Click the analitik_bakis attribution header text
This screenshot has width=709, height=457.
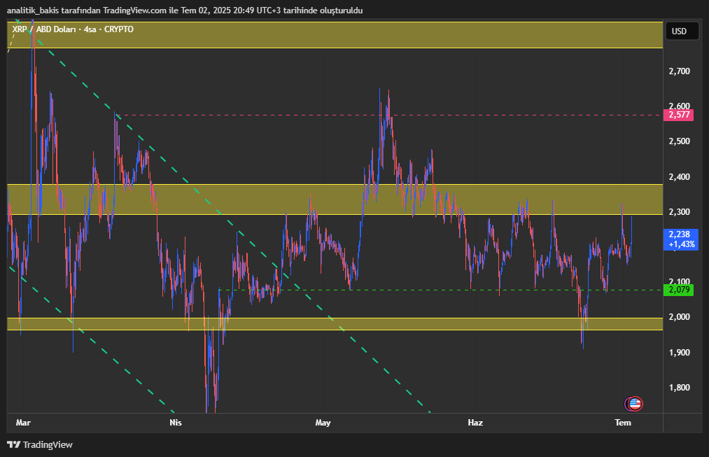point(185,10)
